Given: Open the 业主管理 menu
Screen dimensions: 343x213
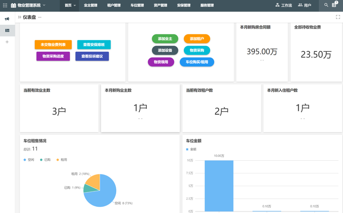Looking at the screenshot, I should pos(91,5).
